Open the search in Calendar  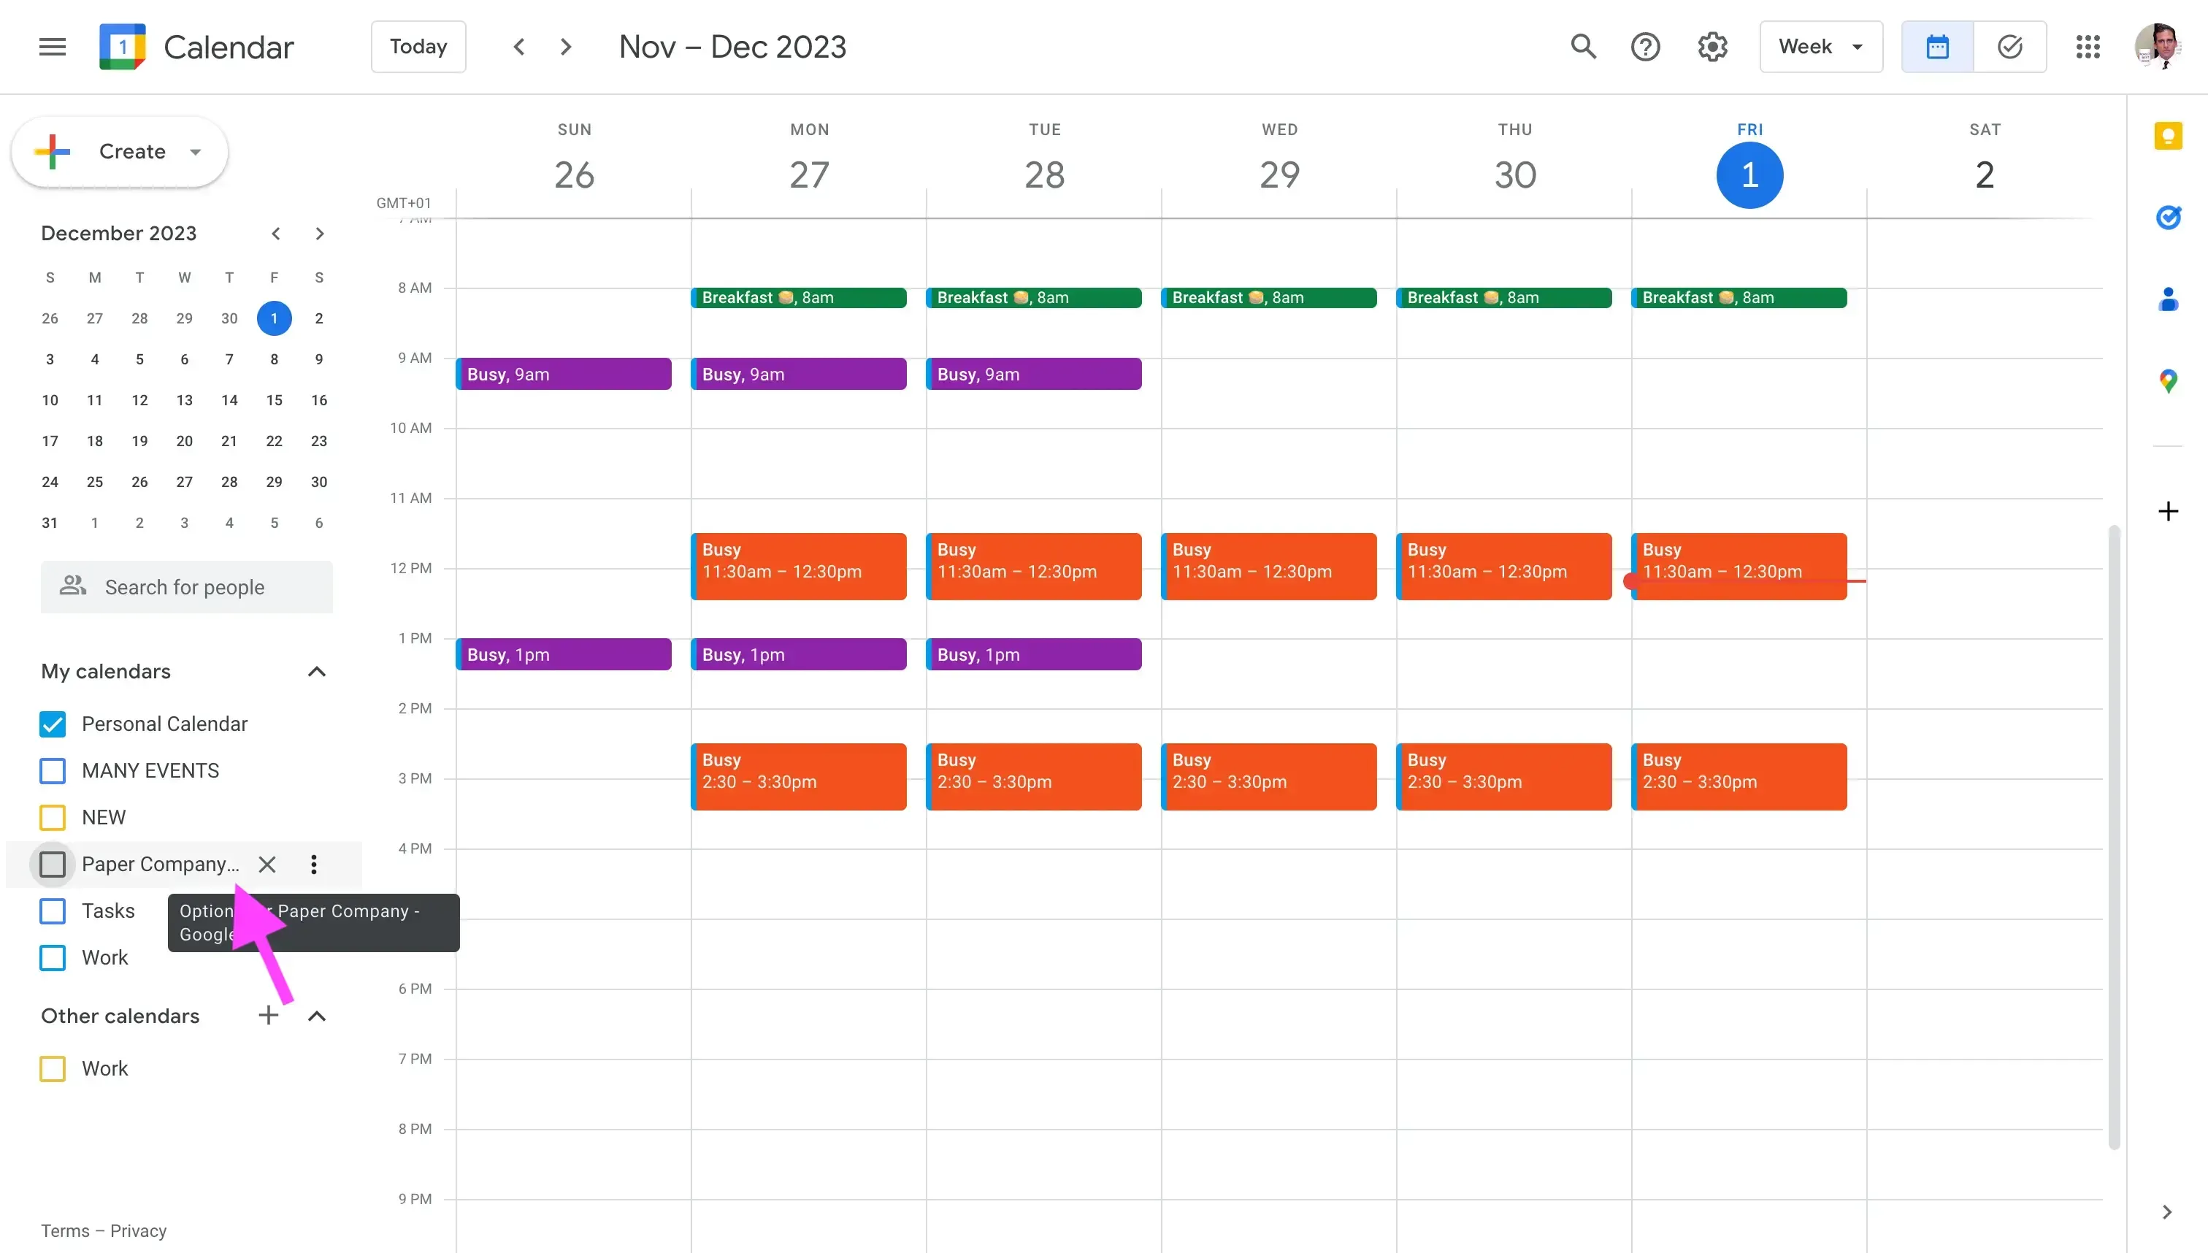coord(1583,47)
